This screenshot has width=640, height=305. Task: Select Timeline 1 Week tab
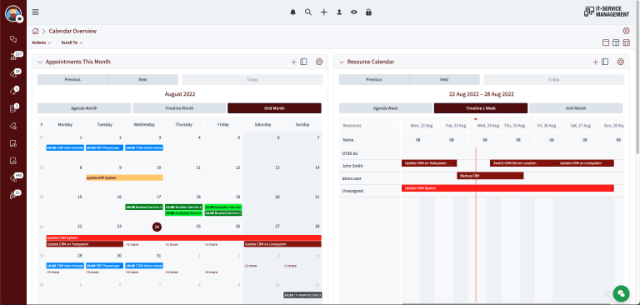point(481,108)
